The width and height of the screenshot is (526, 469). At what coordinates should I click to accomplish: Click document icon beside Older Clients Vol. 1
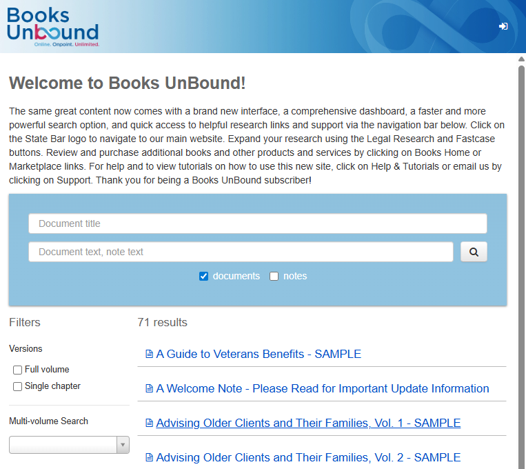(x=149, y=423)
